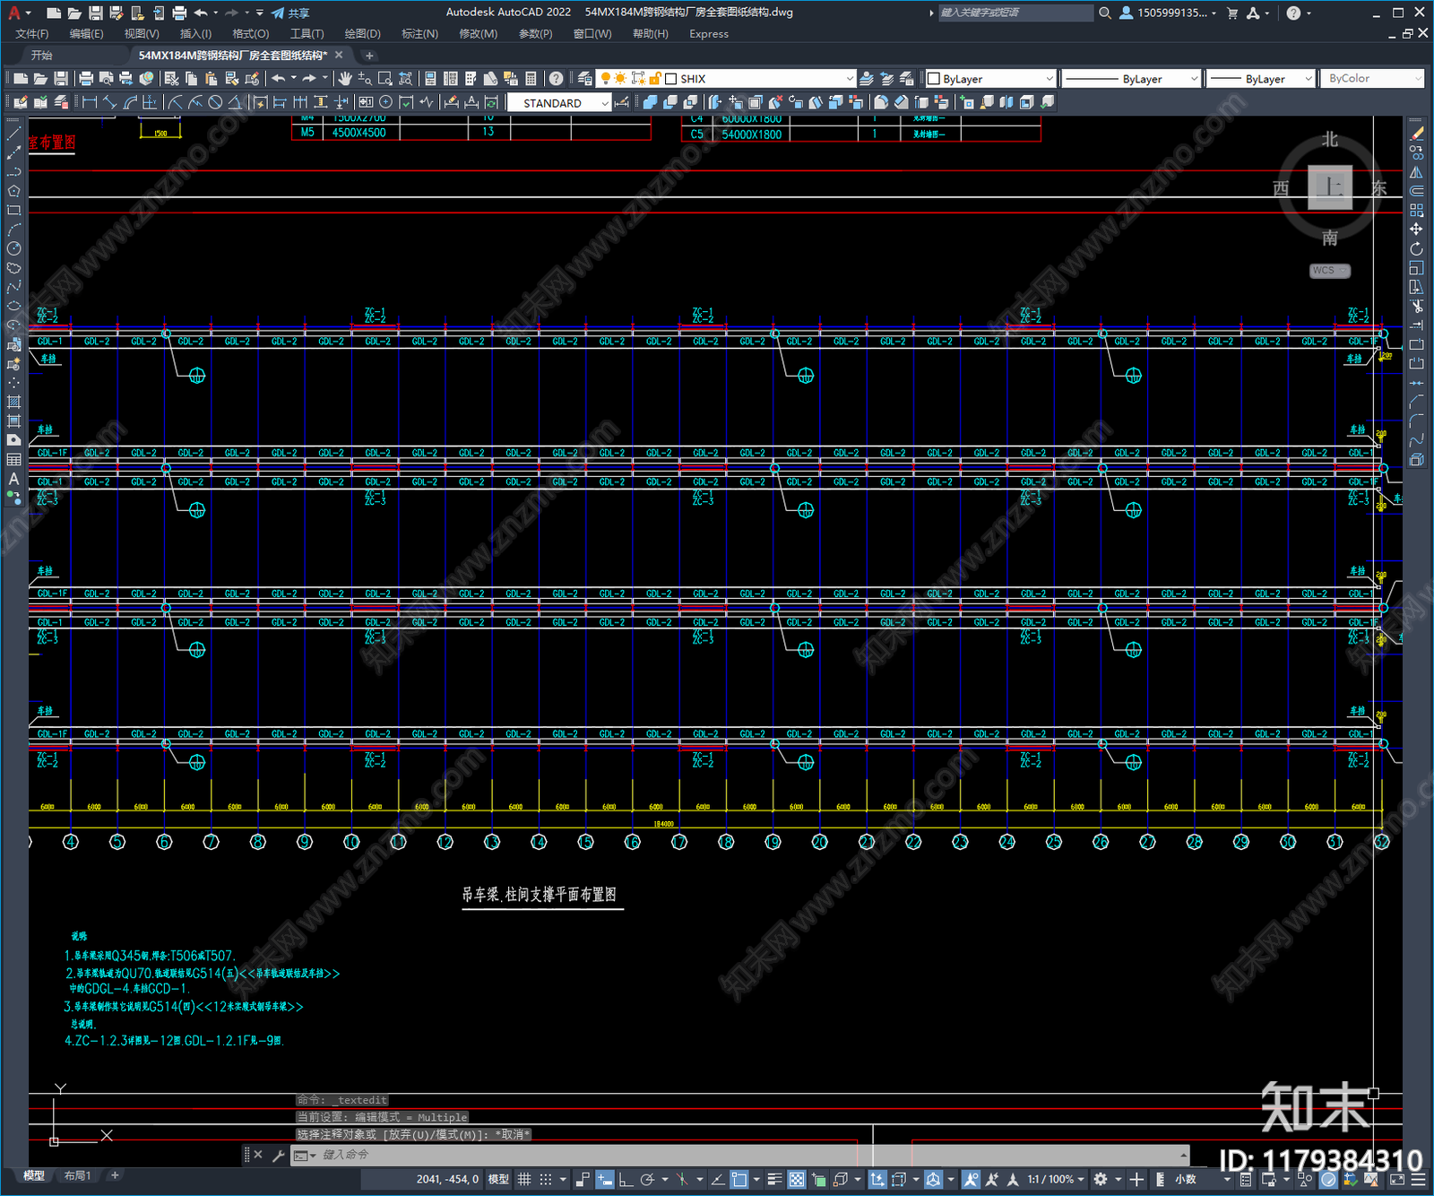Add a new layout with plus button

pos(115,1175)
